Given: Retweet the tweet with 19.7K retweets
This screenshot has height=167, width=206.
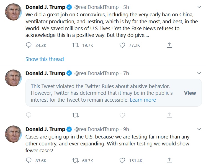Looking at the screenshot, I should [x=76, y=45].
